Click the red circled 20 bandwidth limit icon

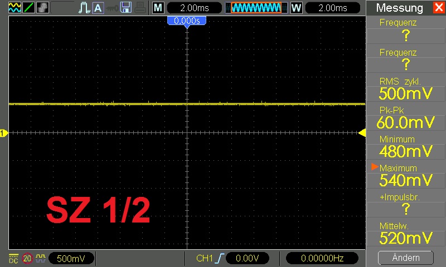coord(27,258)
